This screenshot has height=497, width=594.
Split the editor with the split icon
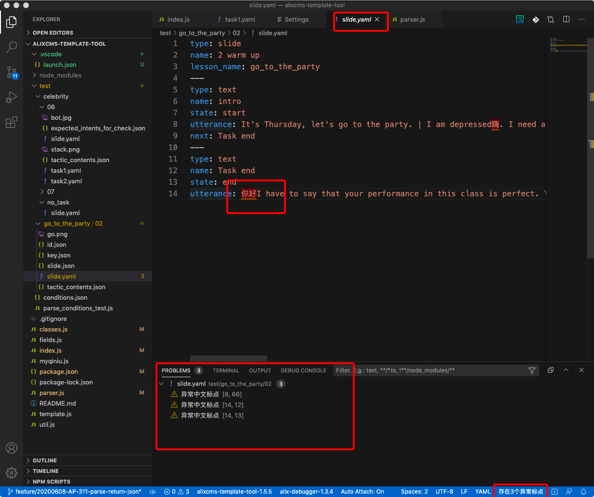coord(566,19)
